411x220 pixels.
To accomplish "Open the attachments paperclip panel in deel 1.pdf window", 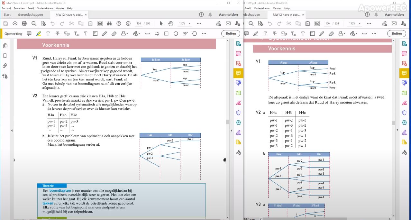I will [x=5, y=66].
